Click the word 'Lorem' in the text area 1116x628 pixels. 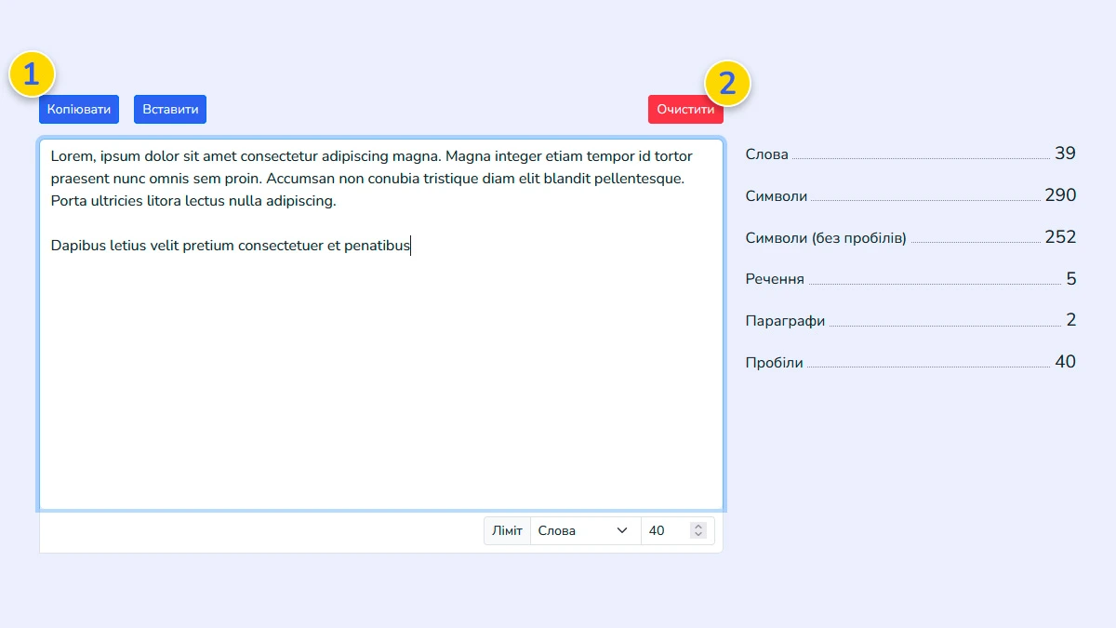point(72,156)
